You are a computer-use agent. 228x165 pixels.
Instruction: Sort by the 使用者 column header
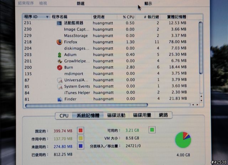pos(104,17)
